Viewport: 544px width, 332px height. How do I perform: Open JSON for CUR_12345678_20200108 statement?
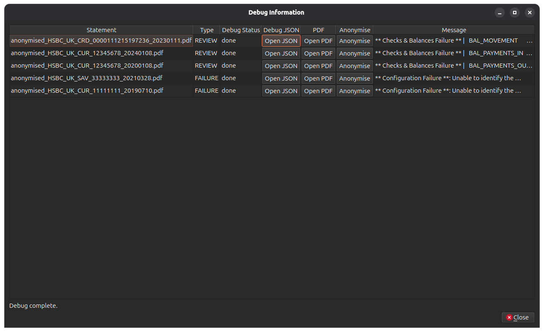click(281, 66)
